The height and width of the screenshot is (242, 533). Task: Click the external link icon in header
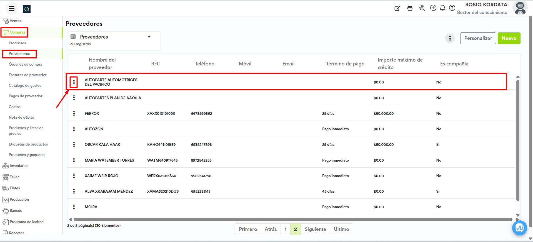(397, 8)
